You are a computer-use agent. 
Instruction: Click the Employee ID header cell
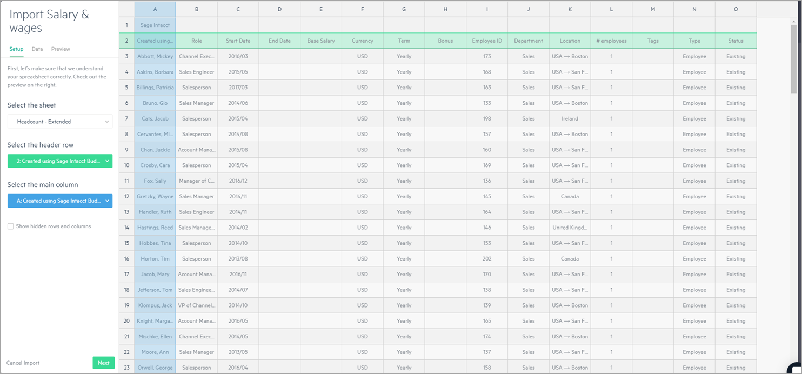point(487,41)
